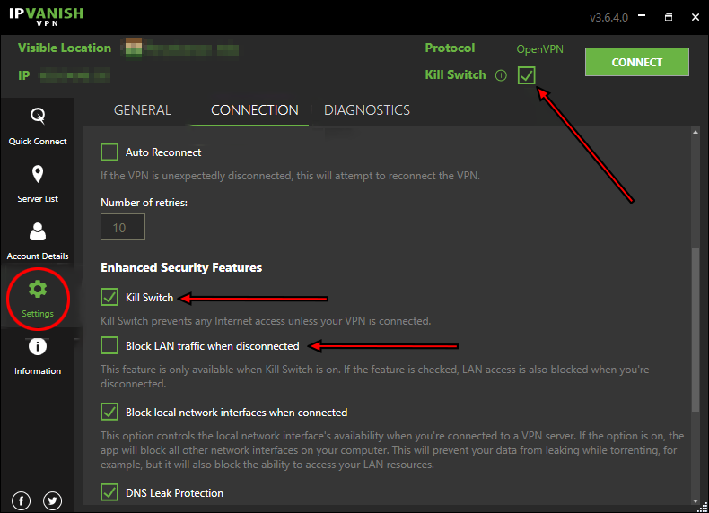Open the Information icon in sidebar

pyautogui.click(x=38, y=346)
